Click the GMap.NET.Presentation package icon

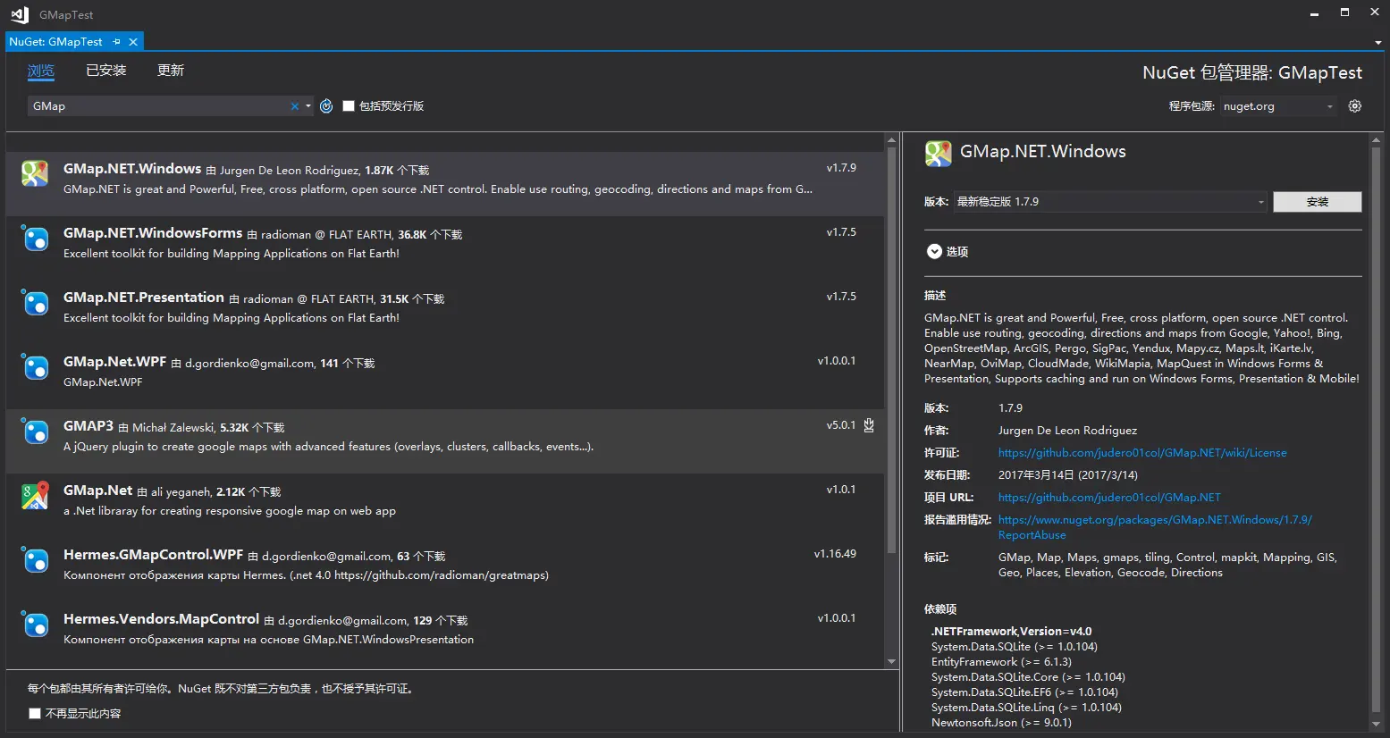pos(35,302)
